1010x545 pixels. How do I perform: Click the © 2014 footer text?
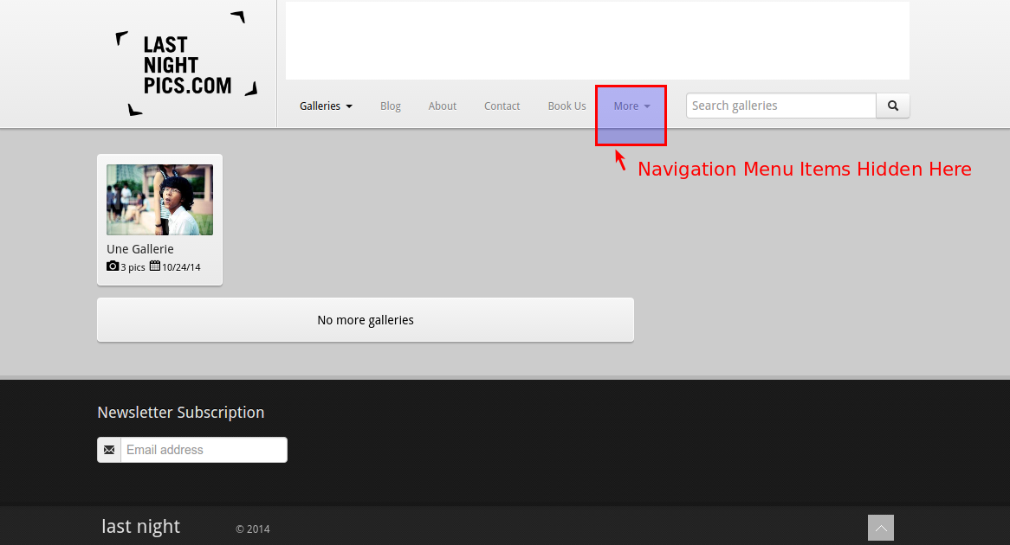[x=253, y=529]
